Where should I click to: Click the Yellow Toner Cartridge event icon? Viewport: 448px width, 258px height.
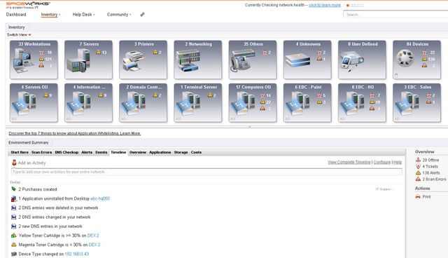tap(13, 236)
